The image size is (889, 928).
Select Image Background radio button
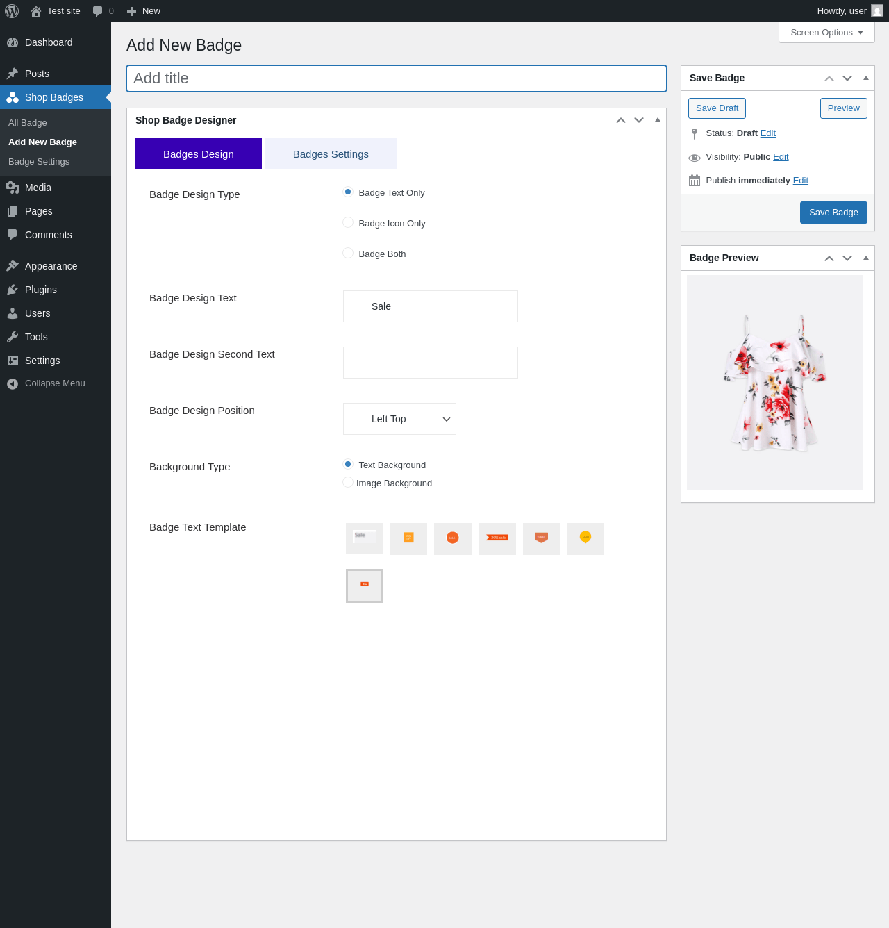pyautogui.click(x=348, y=482)
